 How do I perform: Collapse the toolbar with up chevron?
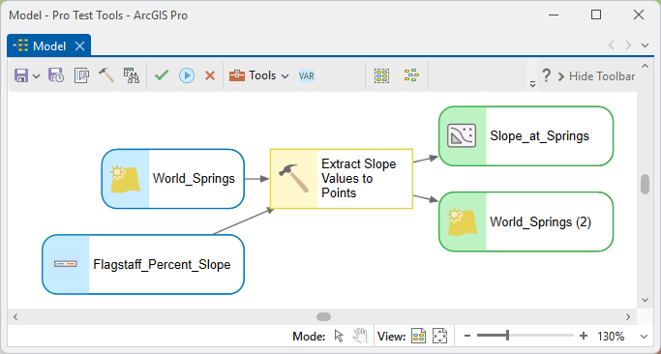[x=645, y=66]
